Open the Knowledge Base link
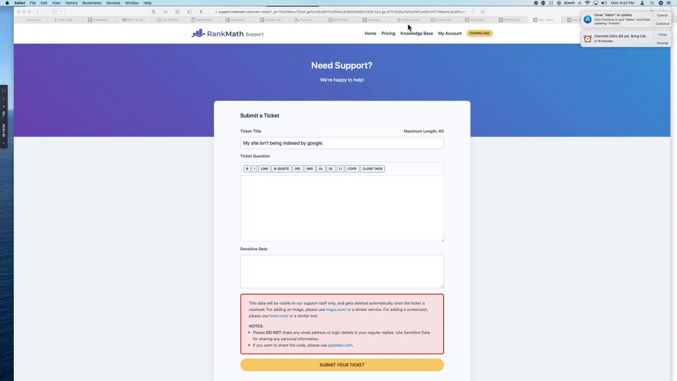This screenshot has height=381, width=677. tap(417, 33)
